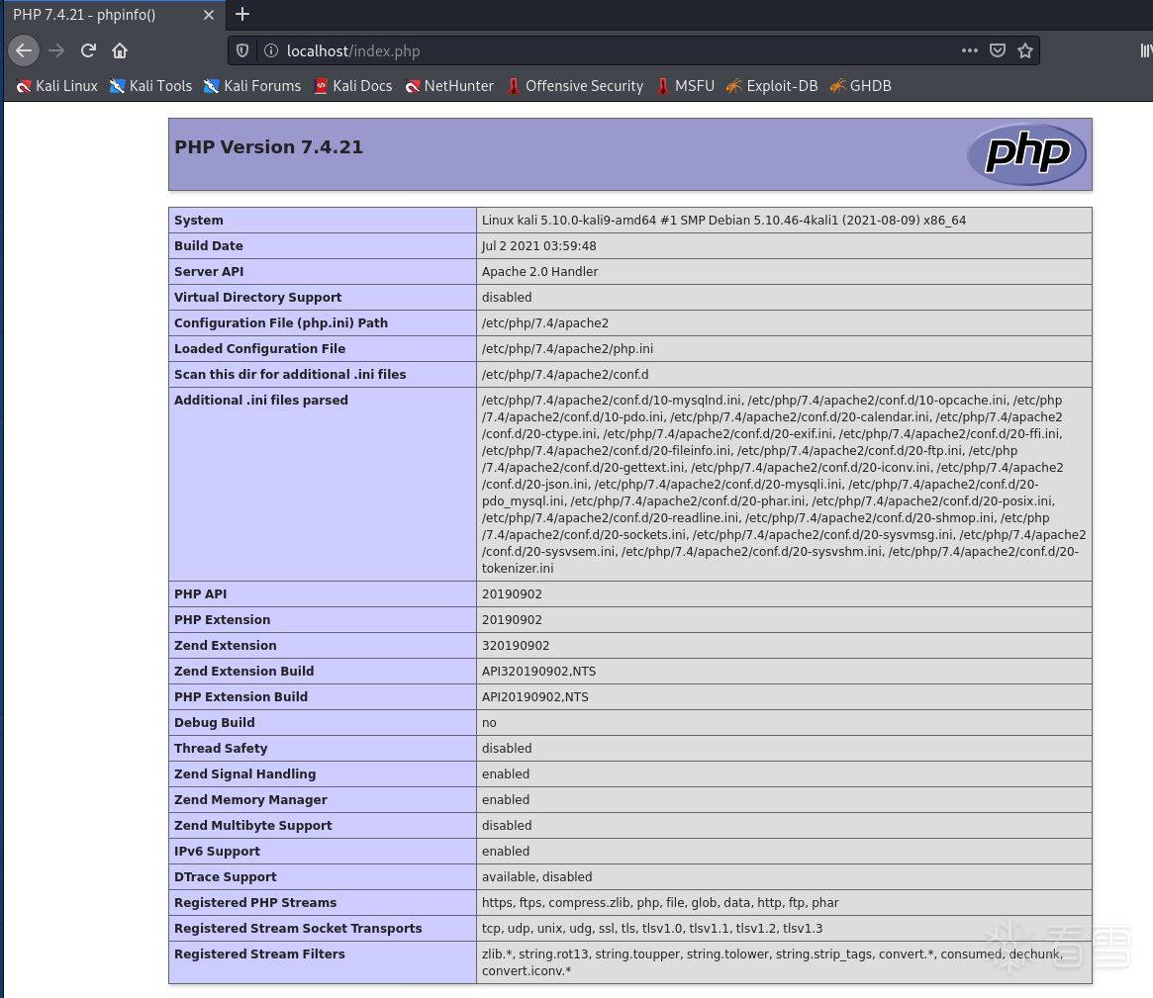Click the /etc/php/7.4/apache2/conf.d value
This screenshot has height=998, width=1153.
[565, 374]
